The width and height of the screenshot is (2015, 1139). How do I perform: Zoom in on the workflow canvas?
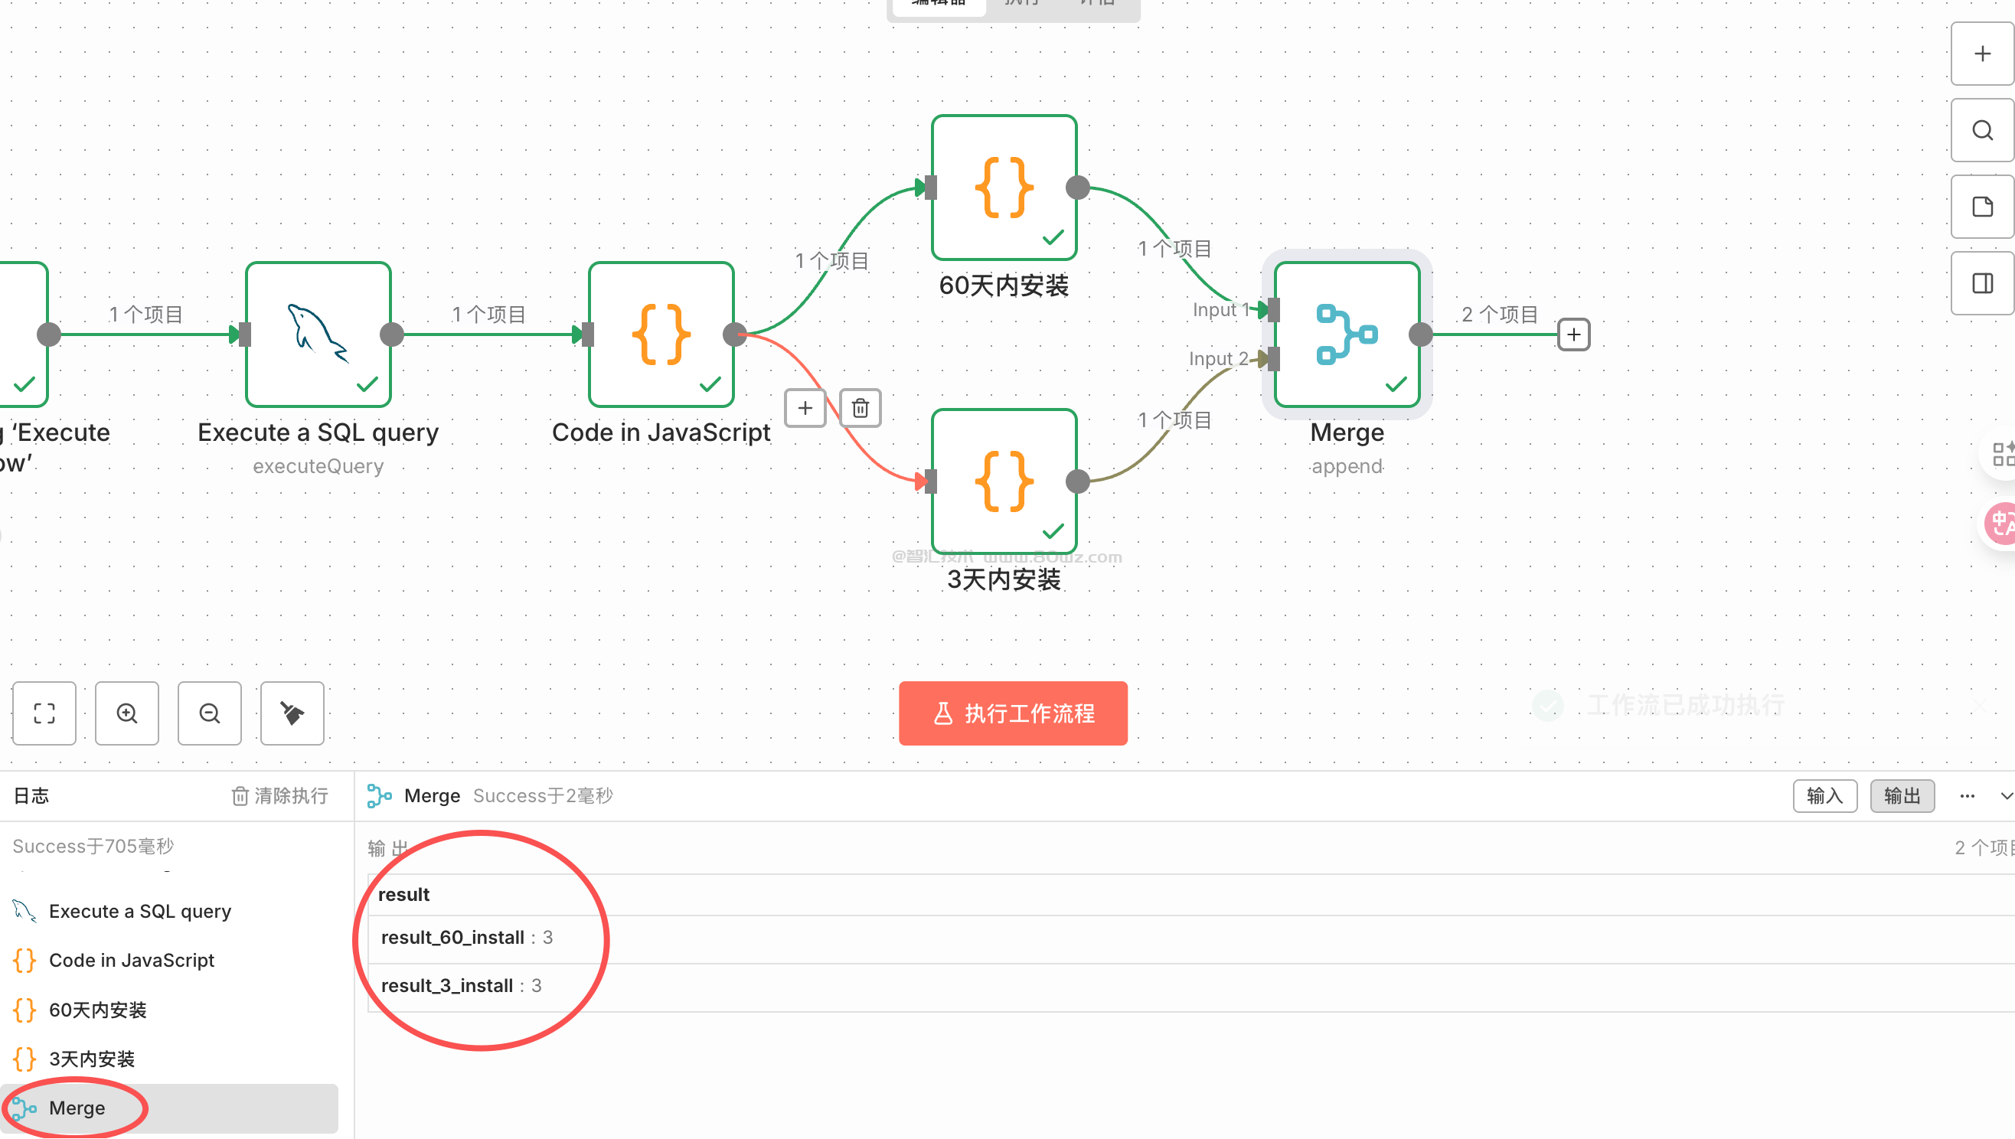tap(127, 713)
